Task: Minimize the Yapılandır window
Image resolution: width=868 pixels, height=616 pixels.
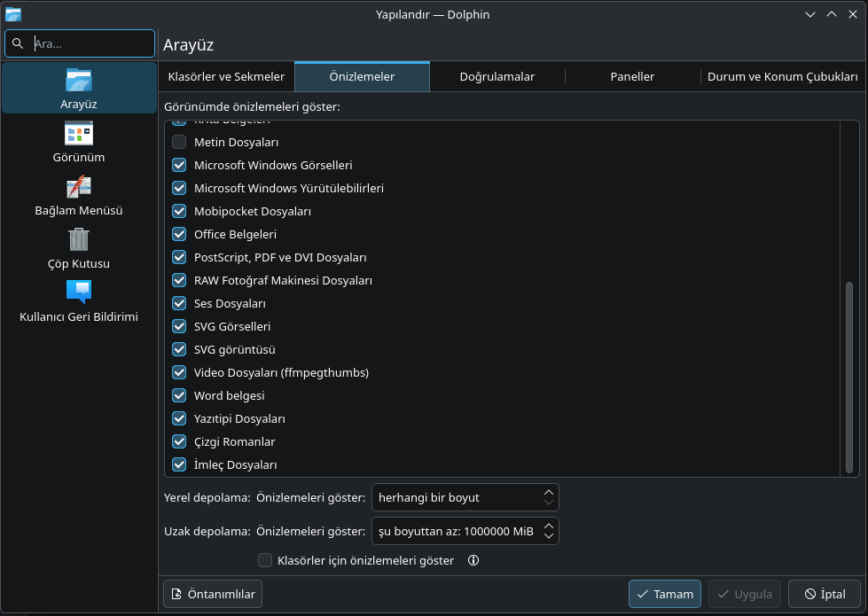Action: [x=810, y=14]
